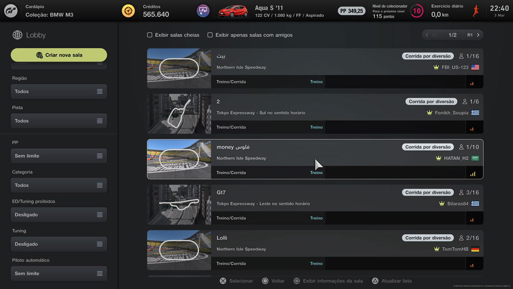Click host crown icon next to Fonikh_Soupia
Viewport: 513px width, 289px height.
click(x=430, y=113)
